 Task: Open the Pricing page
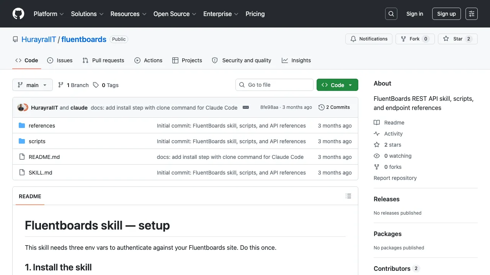coord(255,14)
